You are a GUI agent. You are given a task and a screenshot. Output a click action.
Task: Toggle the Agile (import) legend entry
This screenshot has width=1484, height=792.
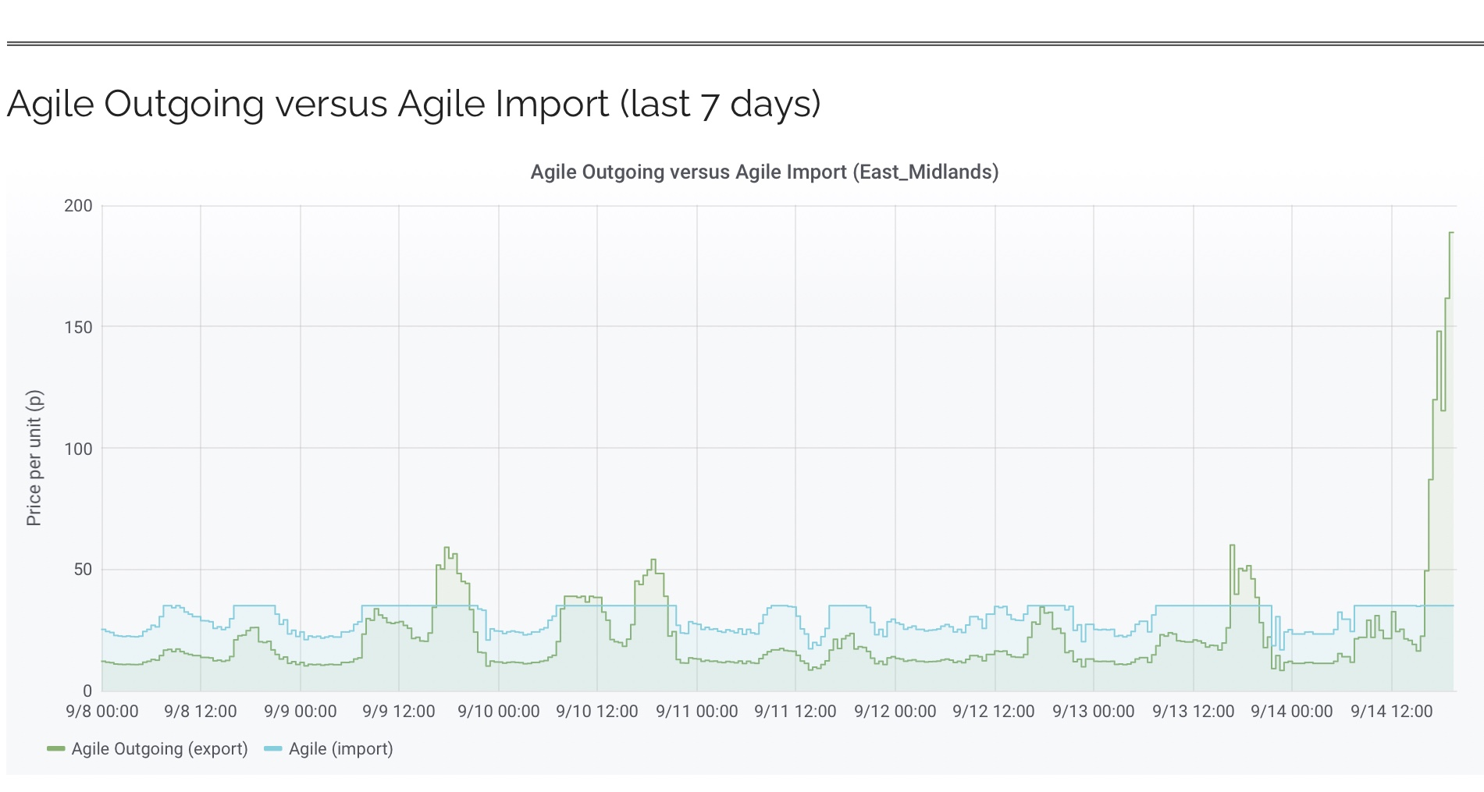pos(329,749)
